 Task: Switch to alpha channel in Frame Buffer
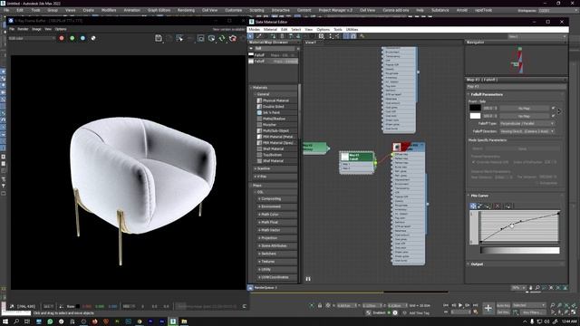93,38
